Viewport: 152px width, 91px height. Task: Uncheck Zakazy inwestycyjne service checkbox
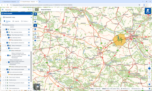(8, 46)
